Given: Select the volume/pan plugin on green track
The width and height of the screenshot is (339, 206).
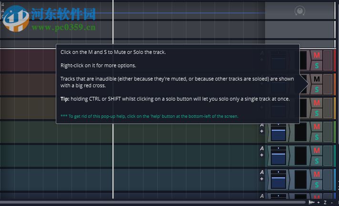Looking at the screenshot, I should click(x=278, y=132).
